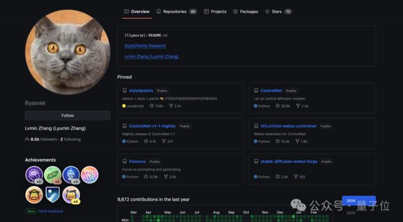403x222 pixels.
Task: Open the stable-diffusion-webui-forge repository
Action: (289, 162)
